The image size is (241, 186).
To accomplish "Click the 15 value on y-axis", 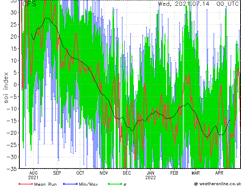I will coord(14,49).
